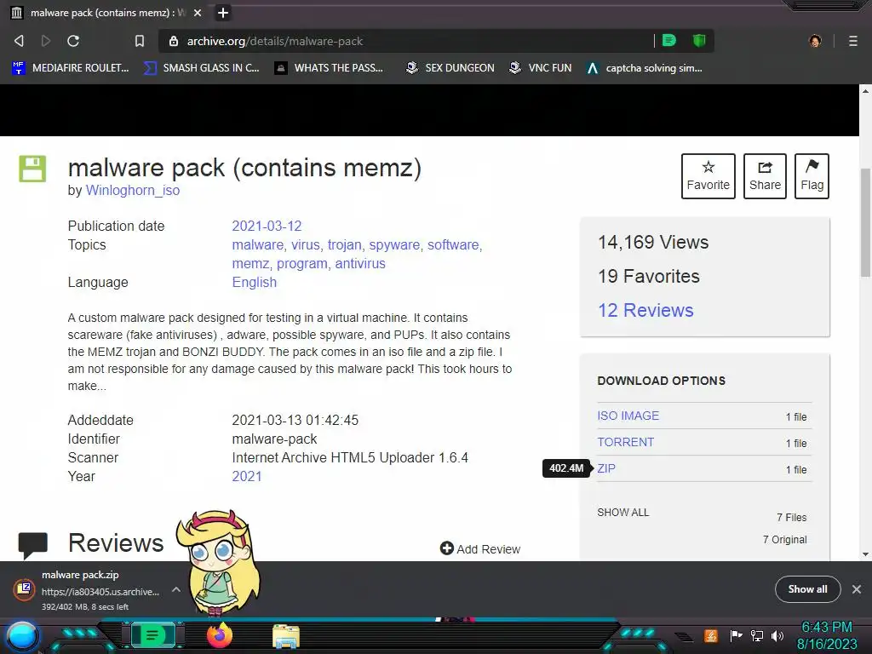The width and height of the screenshot is (872, 654).
Task: Favorite this item with the star button
Action: [708, 175]
